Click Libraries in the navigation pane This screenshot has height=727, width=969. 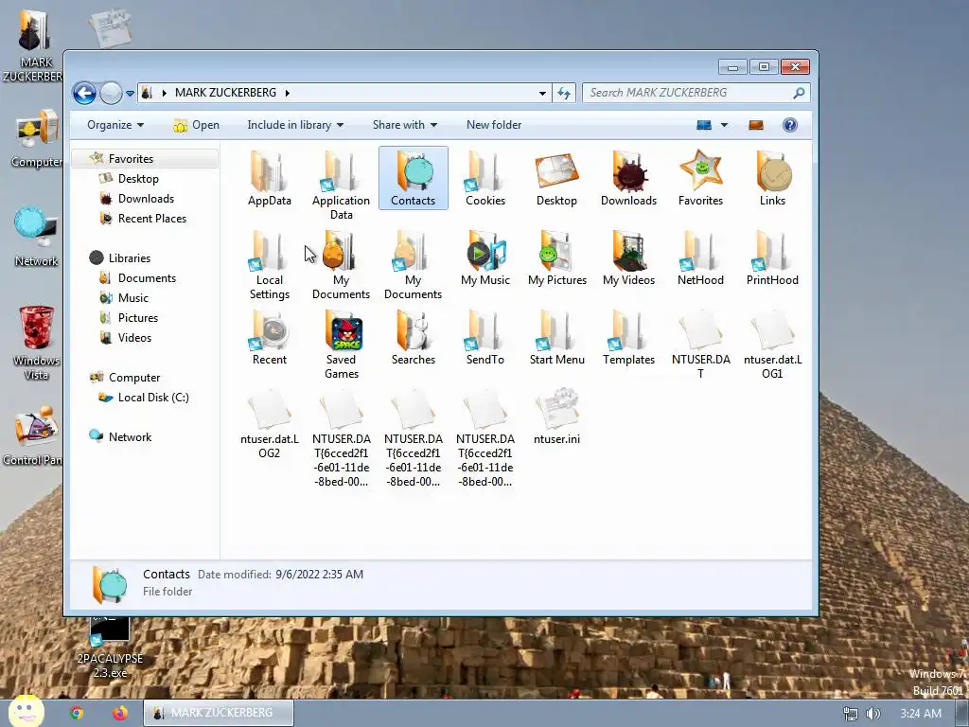tap(129, 257)
